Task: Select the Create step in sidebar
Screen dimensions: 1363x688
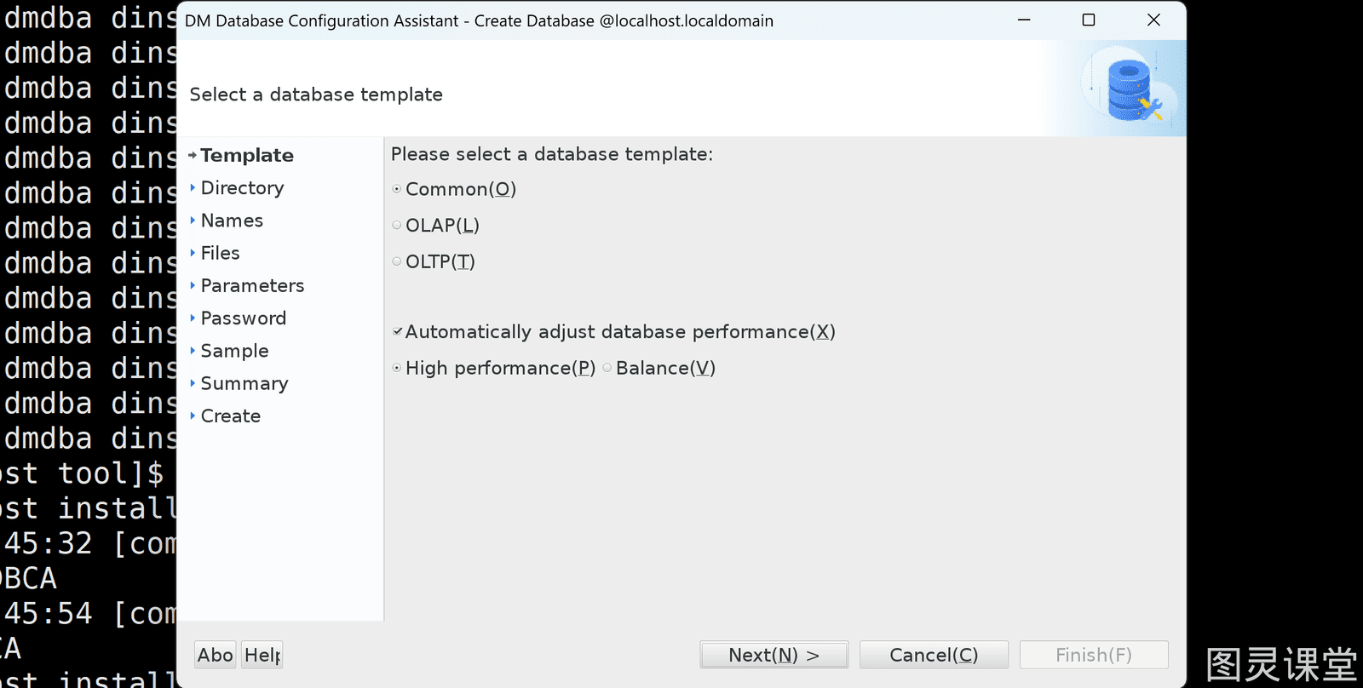Action: point(230,416)
